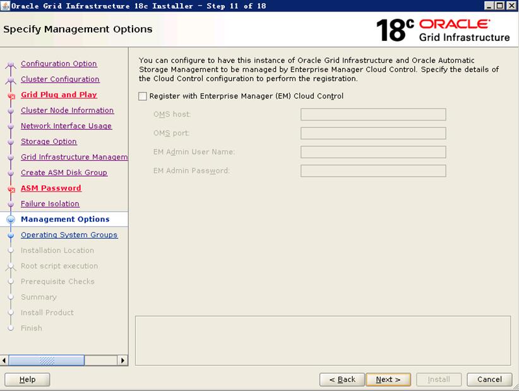The width and height of the screenshot is (519, 391).
Task: Click the error marker beside Grid Plug and Play
Action: click(11, 96)
